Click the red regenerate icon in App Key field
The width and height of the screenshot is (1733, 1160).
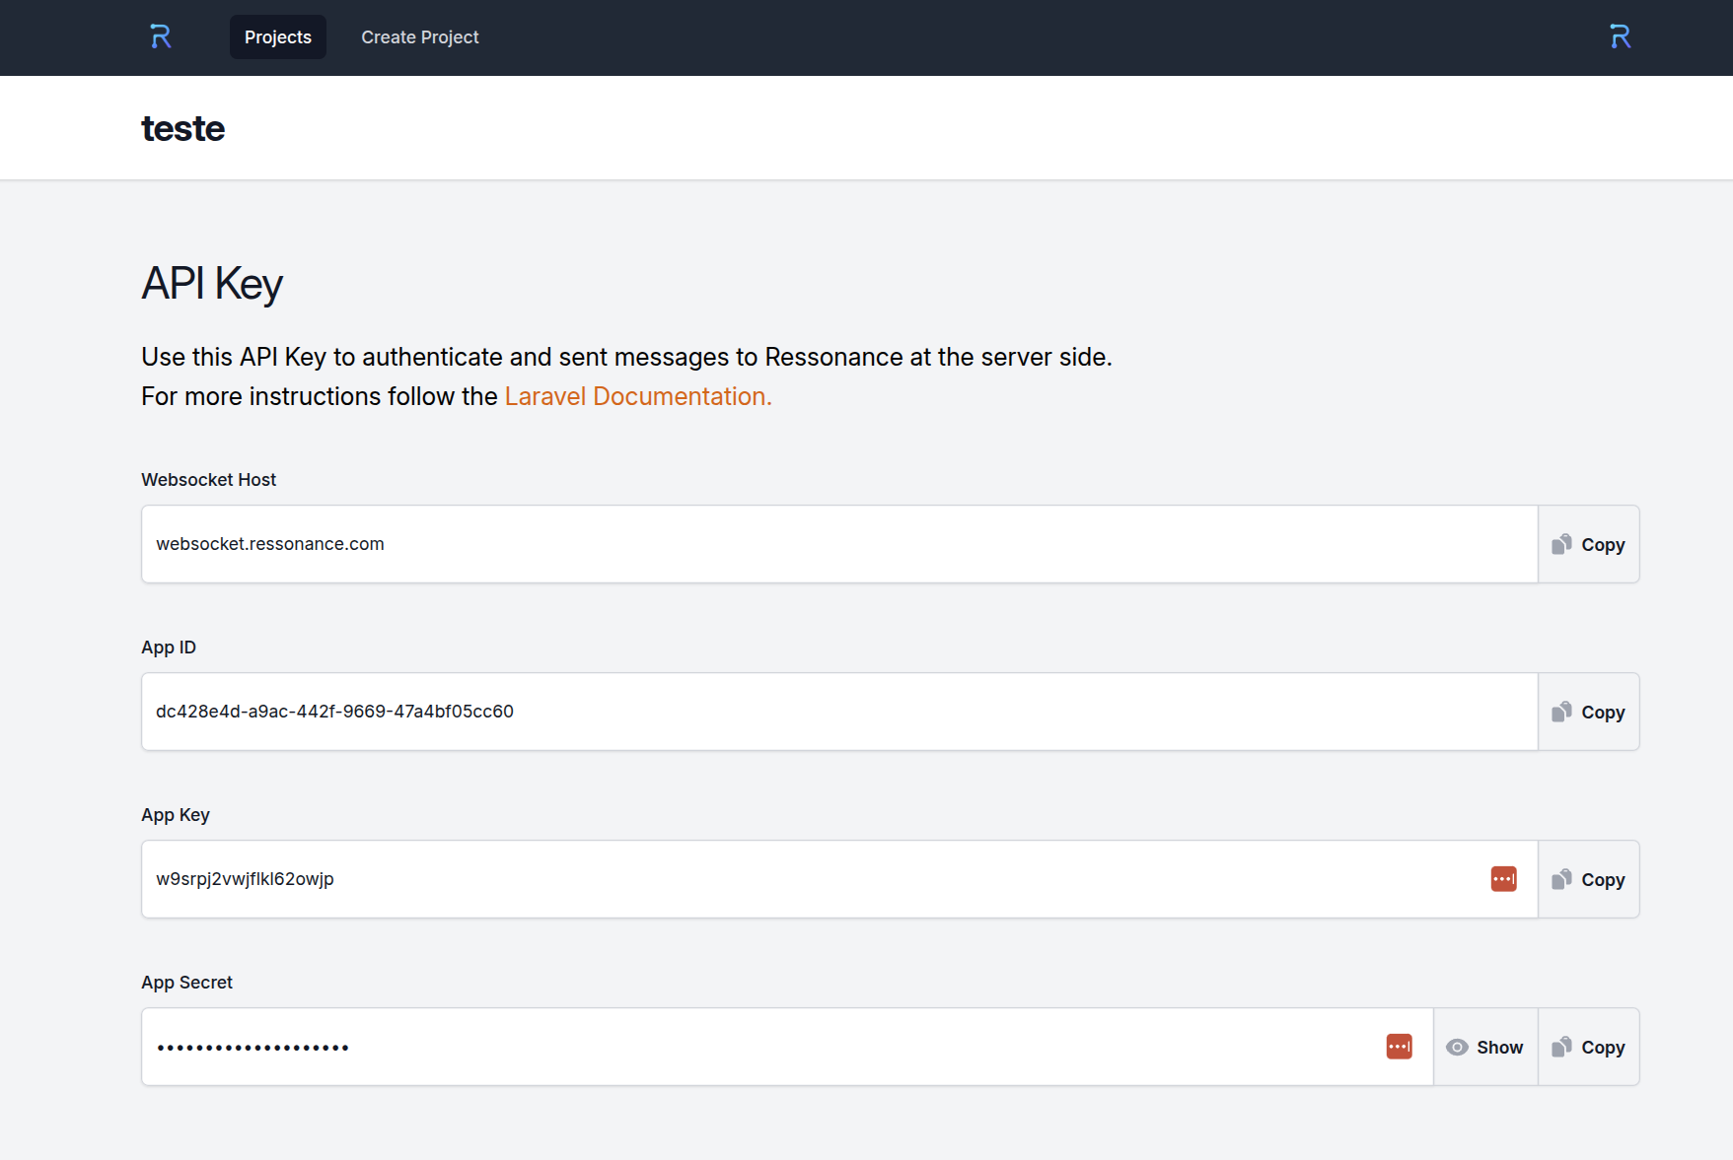[1503, 878]
